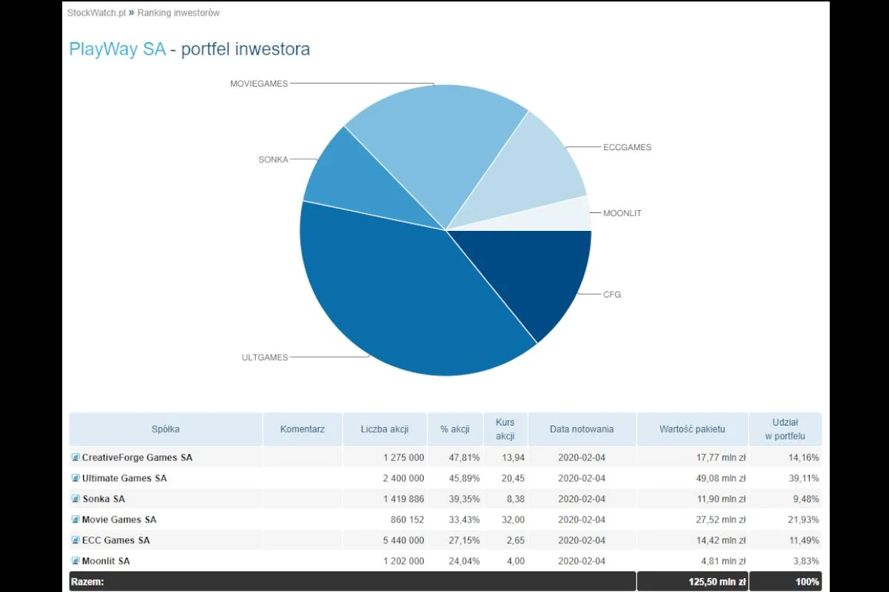Click the Wartość pakietu column header
889x592 pixels.
[692, 429]
